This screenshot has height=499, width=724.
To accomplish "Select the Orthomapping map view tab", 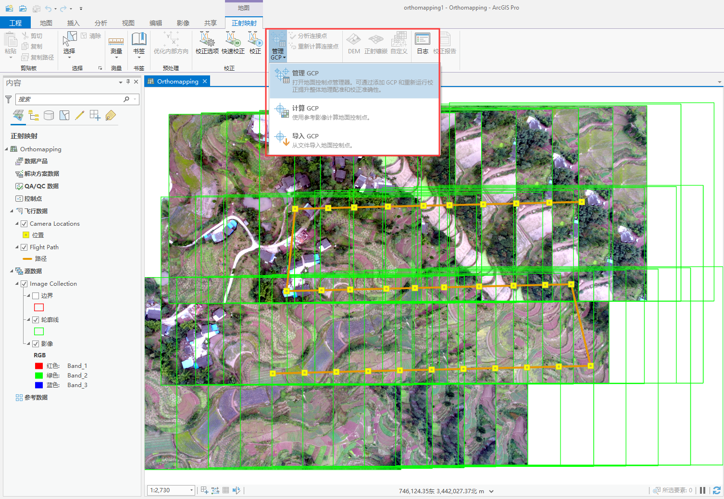I will 177,81.
